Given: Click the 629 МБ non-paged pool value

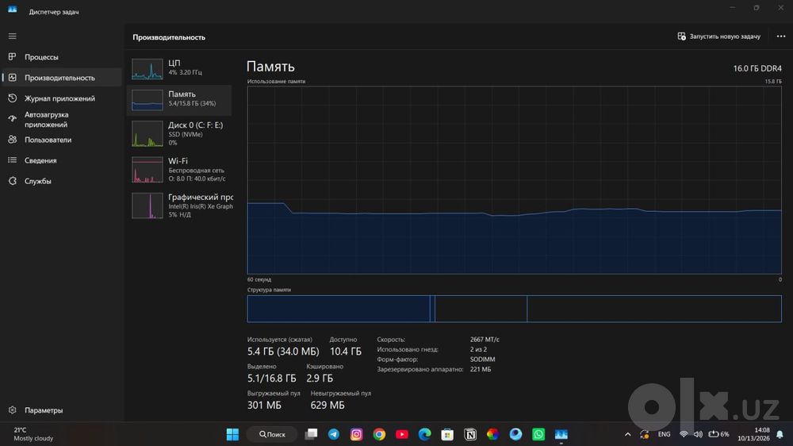Looking at the screenshot, I should pyautogui.click(x=328, y=405).
